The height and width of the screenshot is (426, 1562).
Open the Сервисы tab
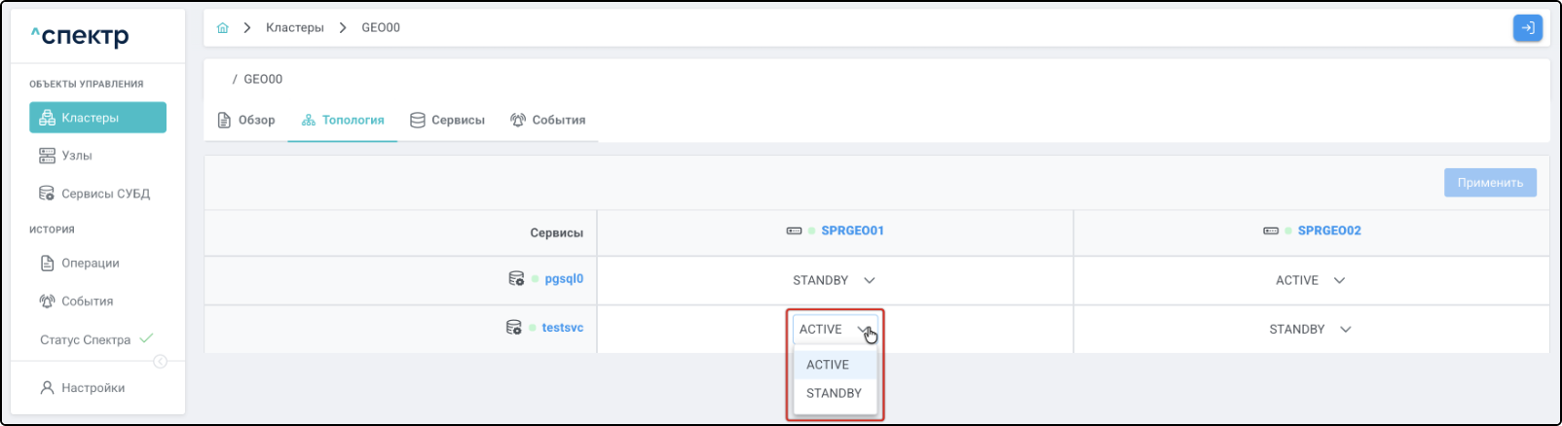pyautogui.click(x=447, y=121)
